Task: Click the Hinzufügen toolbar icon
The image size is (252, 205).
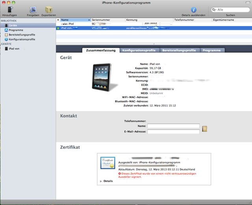Action: click(10, 9)
